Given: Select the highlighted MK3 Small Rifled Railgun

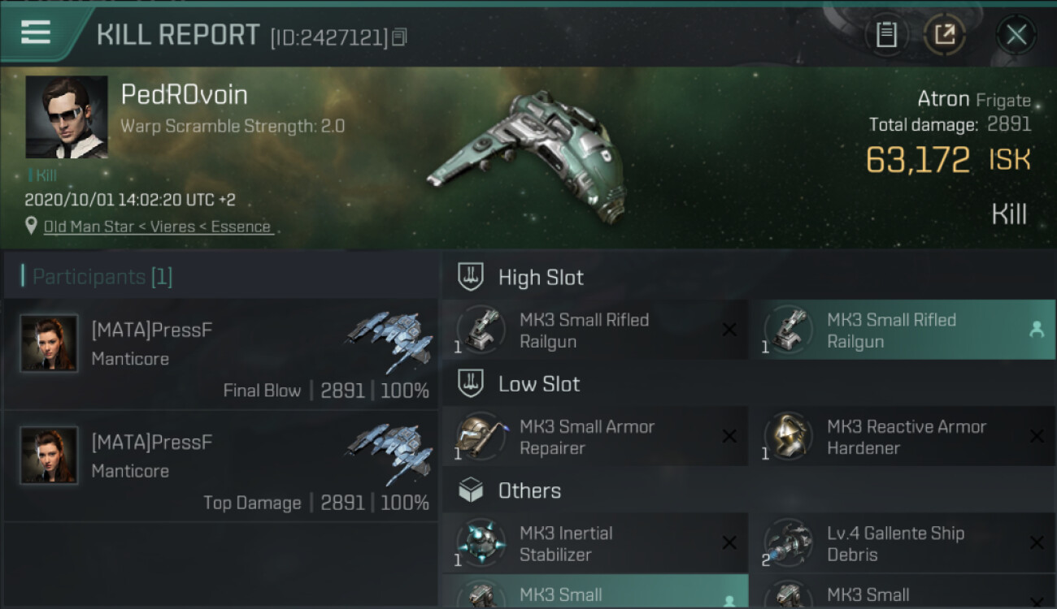Looking at the screenshot, I should point(901,330).
